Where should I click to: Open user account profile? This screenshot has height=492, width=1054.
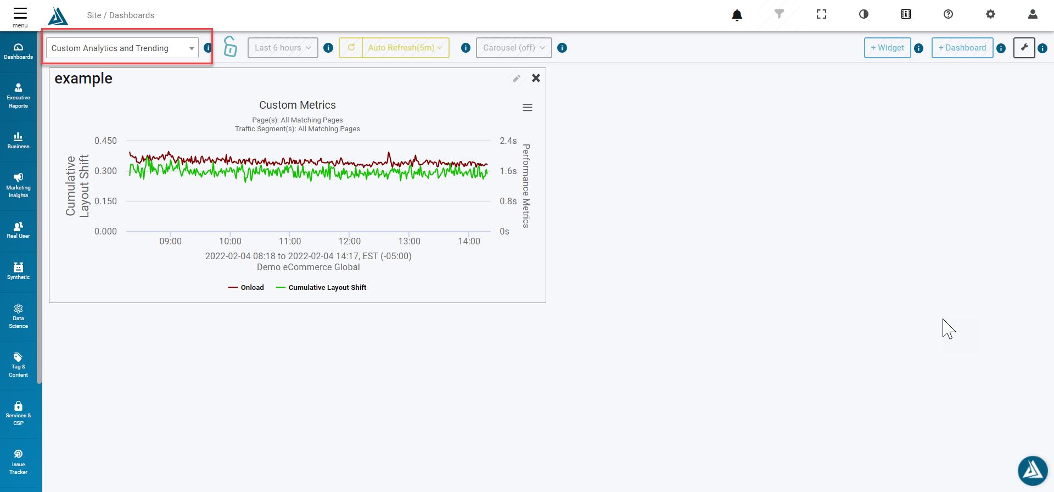1033,14
